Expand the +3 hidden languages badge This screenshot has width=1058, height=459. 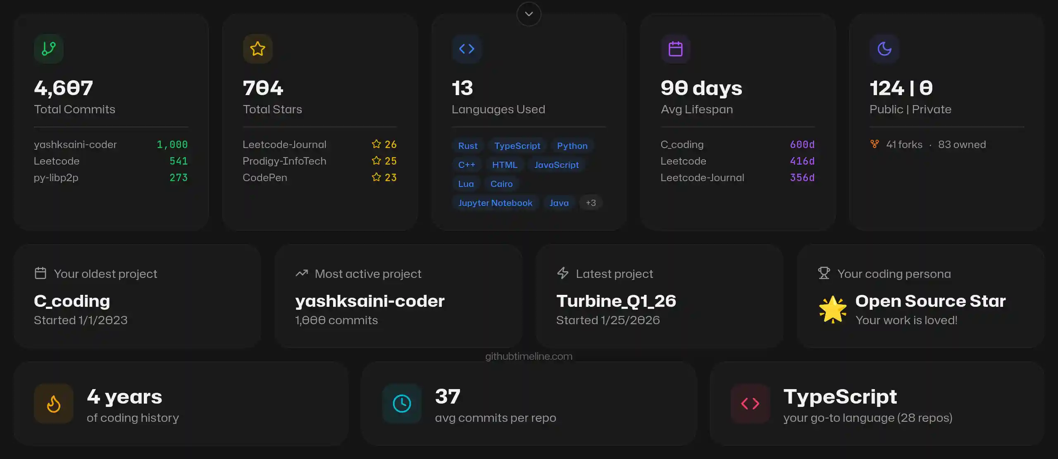(591, 203)
